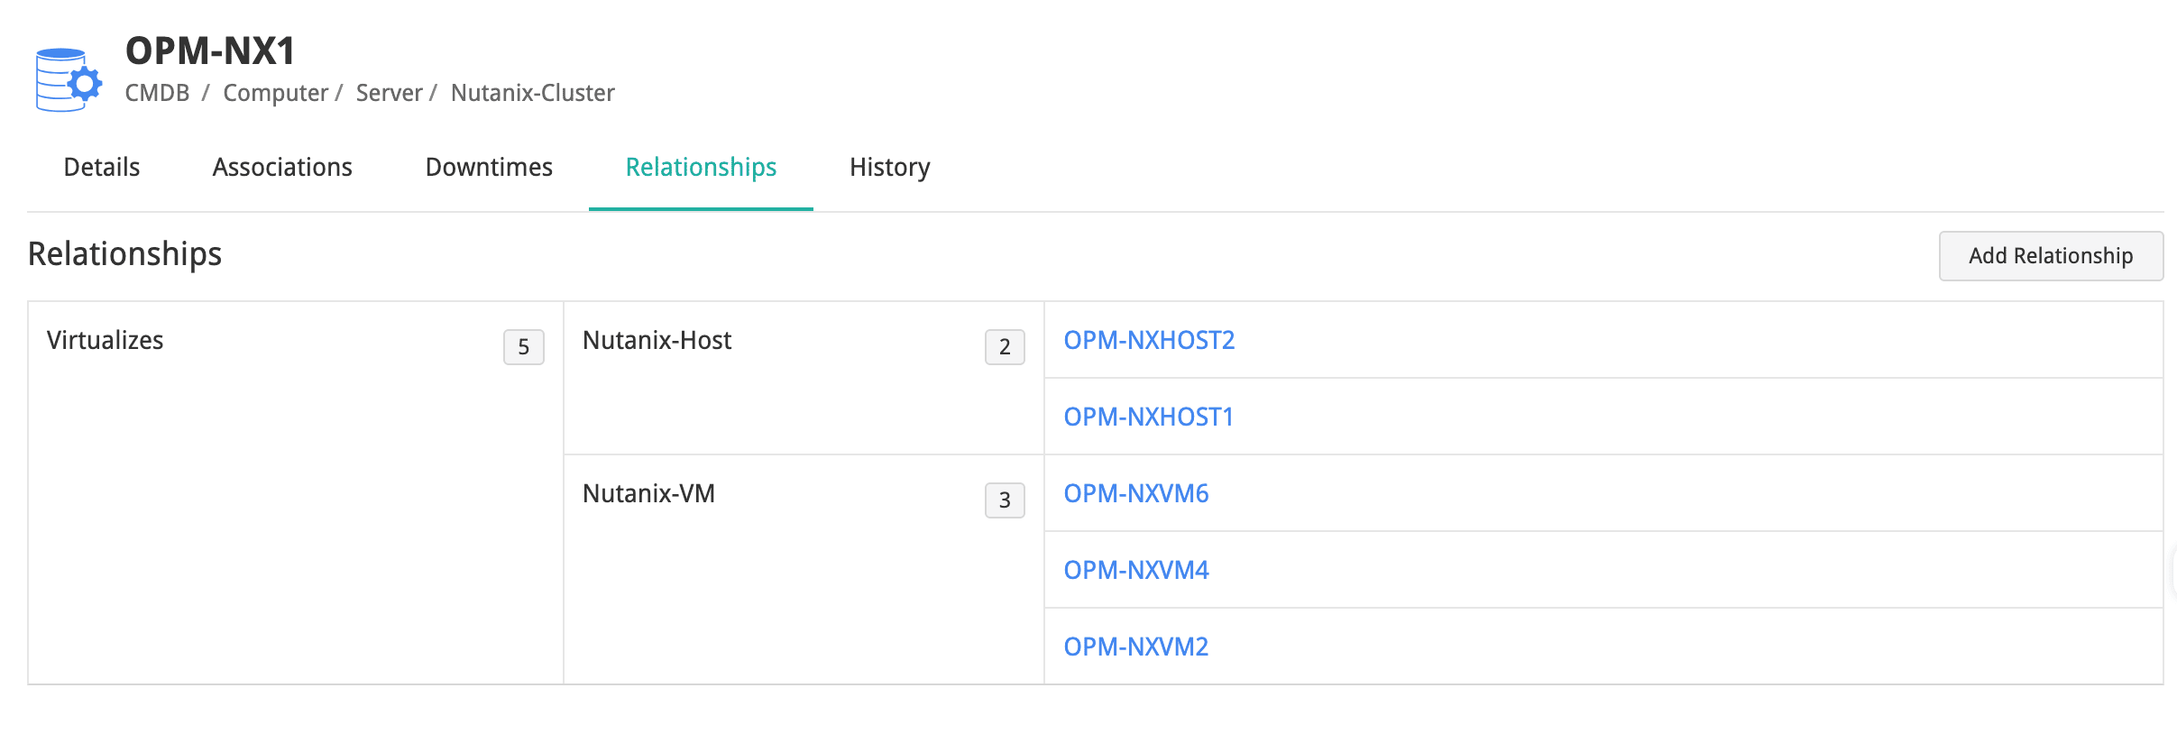Open the OPM-NXVM2 link

pyautogui.click(x=1135, y=647)
